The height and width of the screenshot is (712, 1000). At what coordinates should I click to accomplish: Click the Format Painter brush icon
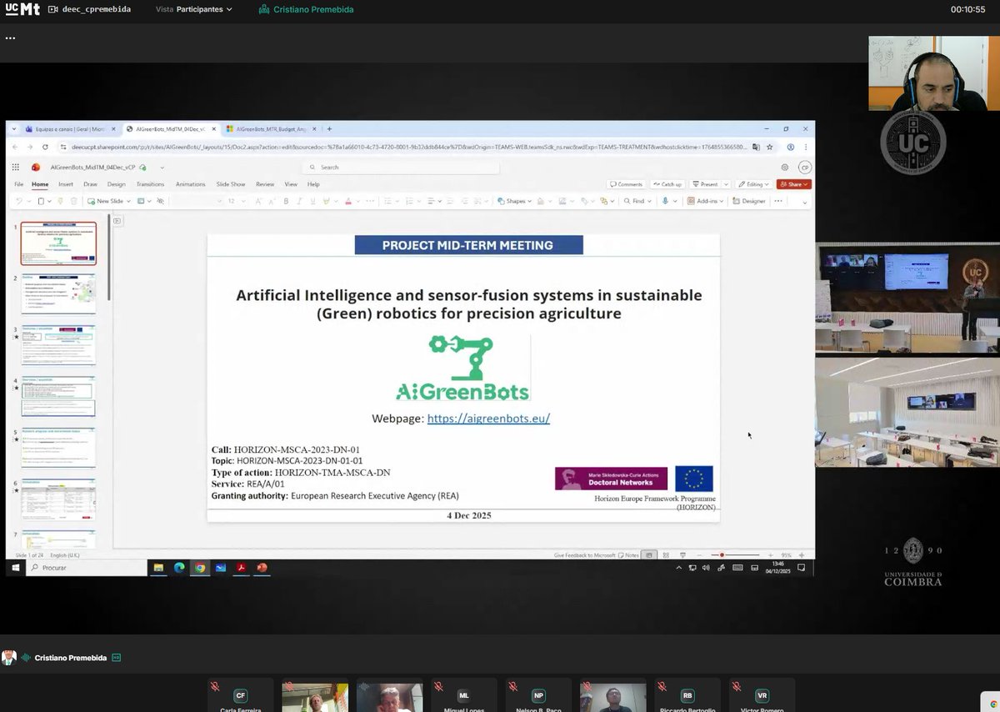[x=60, y=201]
